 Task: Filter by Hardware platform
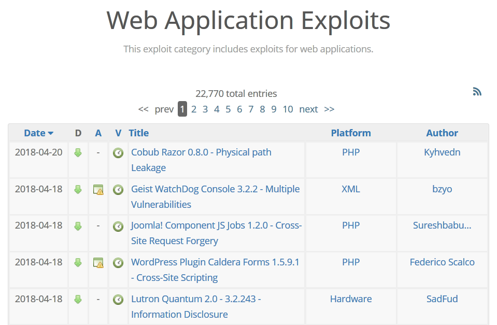pos(351,299)
